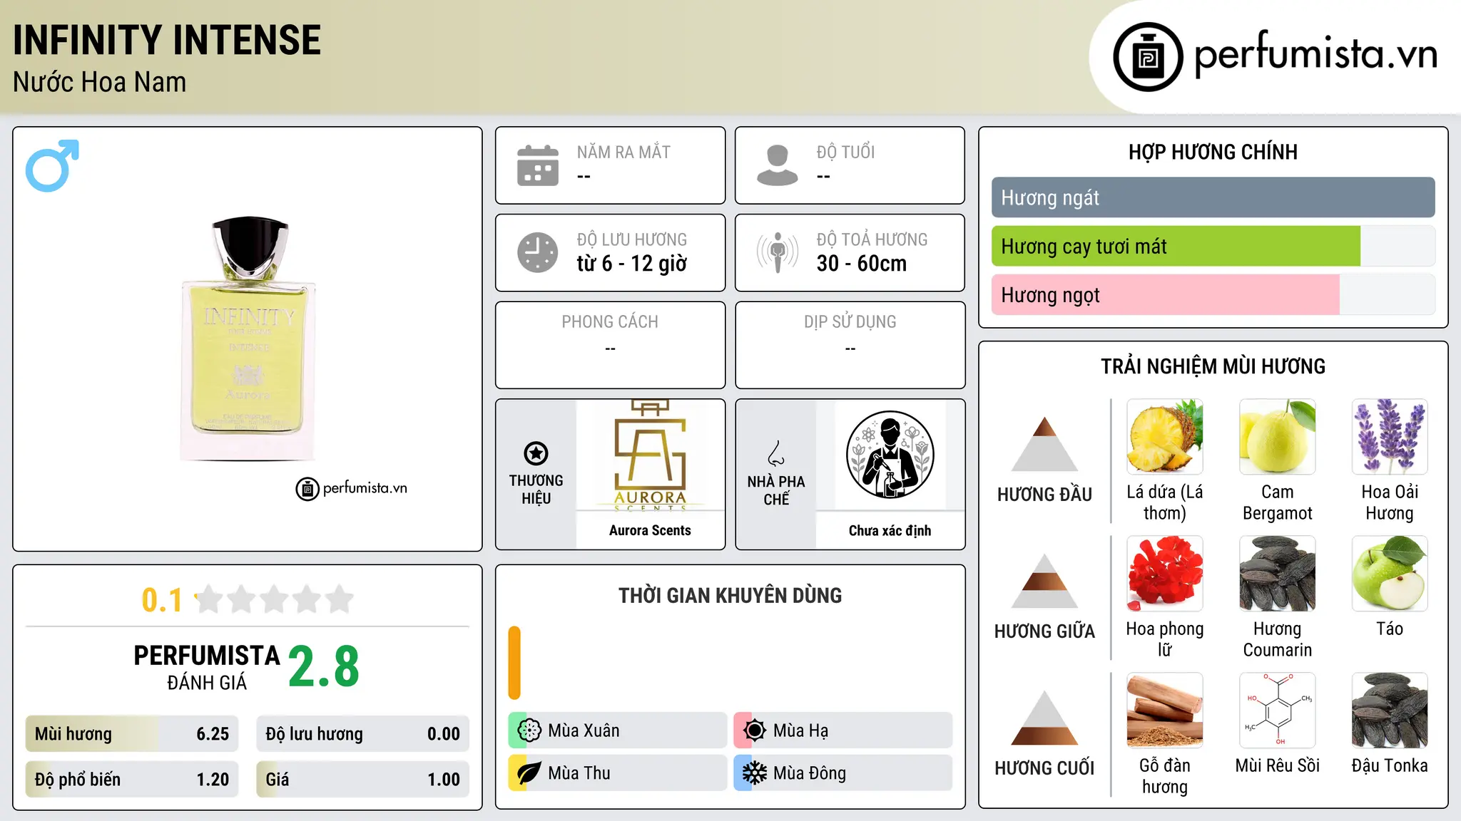This screenshot has height=821, width=1461.
Task: Click the five-star rating row
Action: (x=275, y=599)
